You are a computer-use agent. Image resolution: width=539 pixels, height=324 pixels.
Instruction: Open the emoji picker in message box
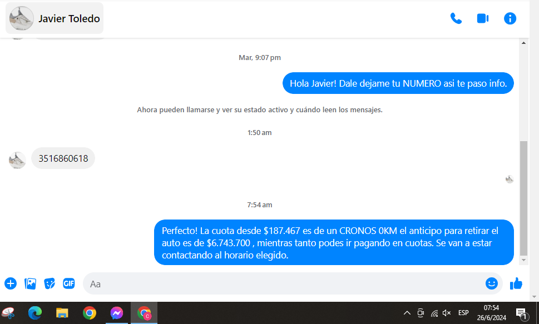point(491,283)
